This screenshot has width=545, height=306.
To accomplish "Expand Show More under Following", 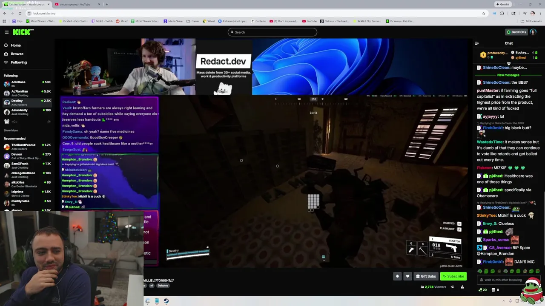I will pos(11,130).
